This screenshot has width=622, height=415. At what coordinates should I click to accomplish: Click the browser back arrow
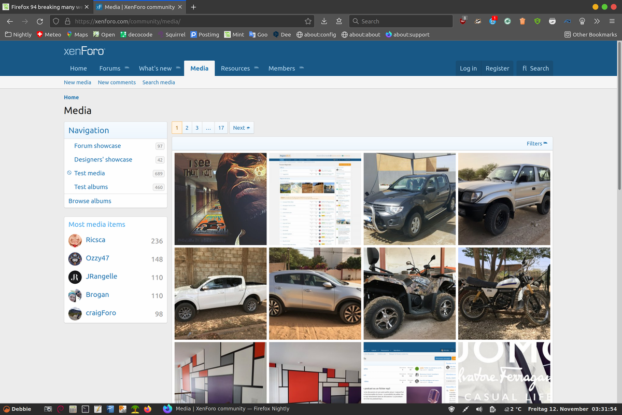10,21
